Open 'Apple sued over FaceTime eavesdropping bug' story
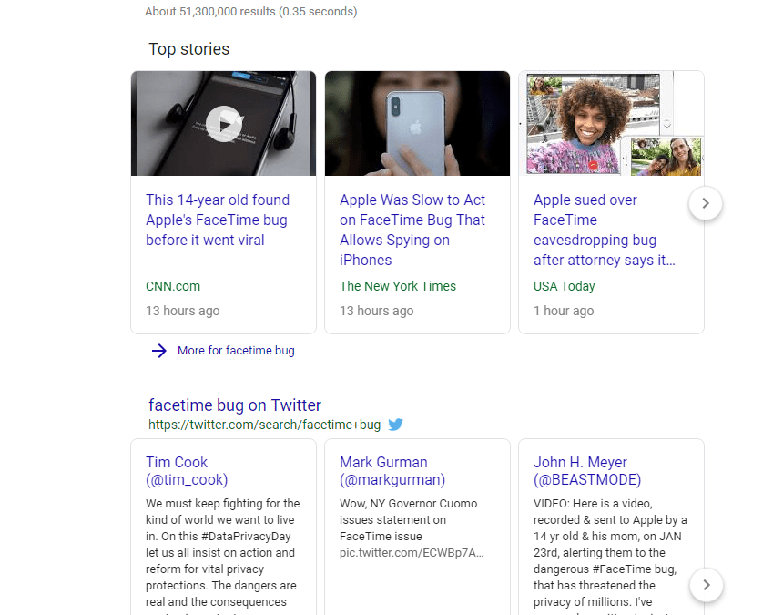763x615 pixels. pos(604,230)
